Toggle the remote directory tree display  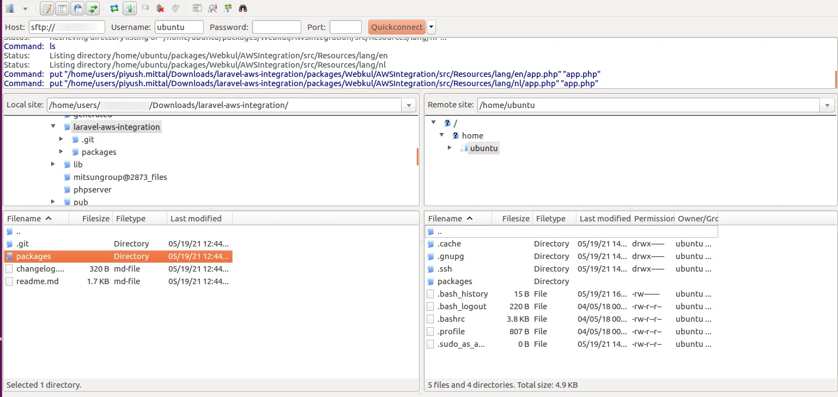[x=78, y=8]
